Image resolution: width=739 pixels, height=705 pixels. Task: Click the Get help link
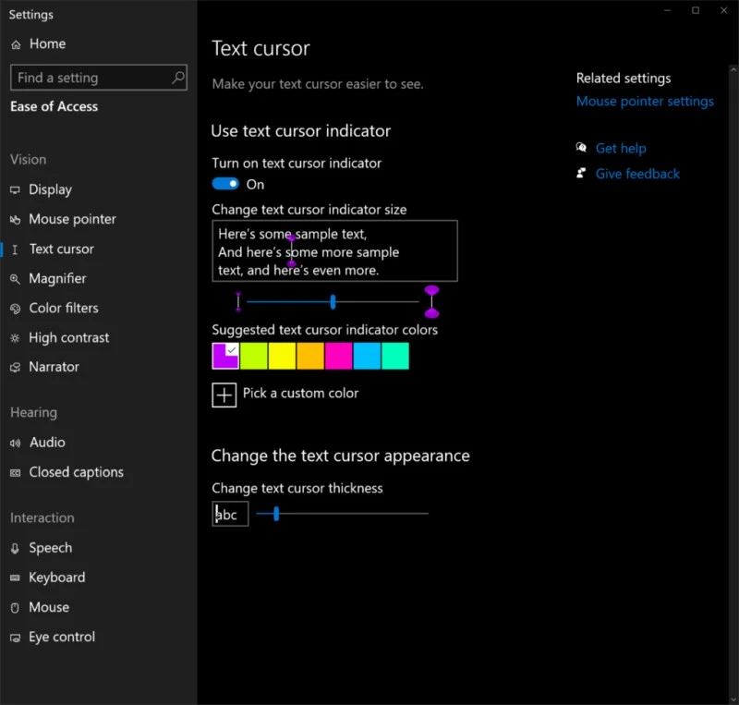click(x=622, y=148)
